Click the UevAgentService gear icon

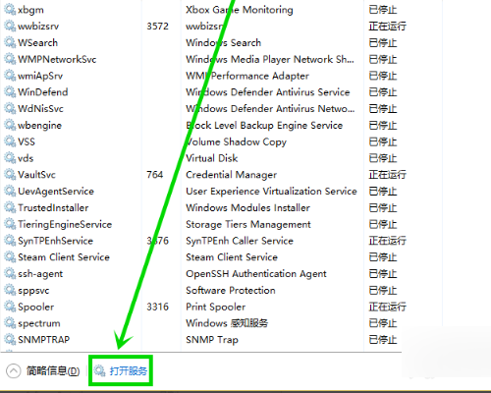(x=10, y=191)
